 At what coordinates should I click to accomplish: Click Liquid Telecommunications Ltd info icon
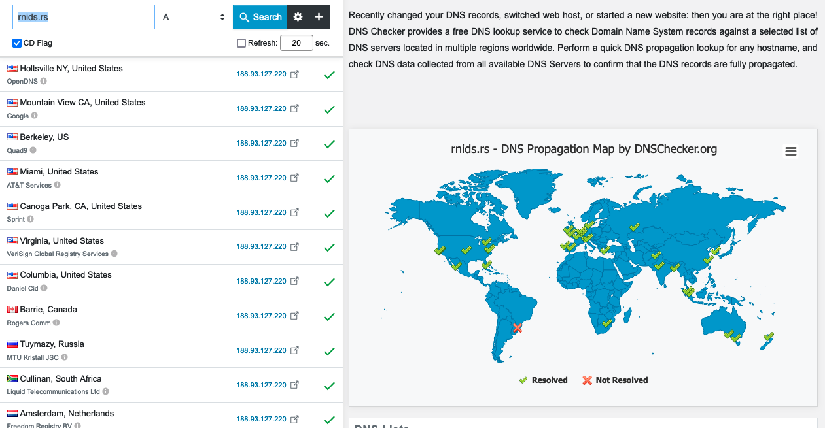pos(106,392)
